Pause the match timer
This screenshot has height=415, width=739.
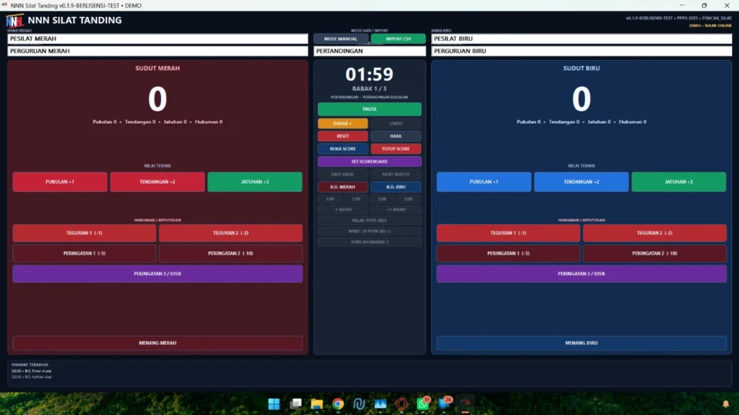[x=369, y=109]
